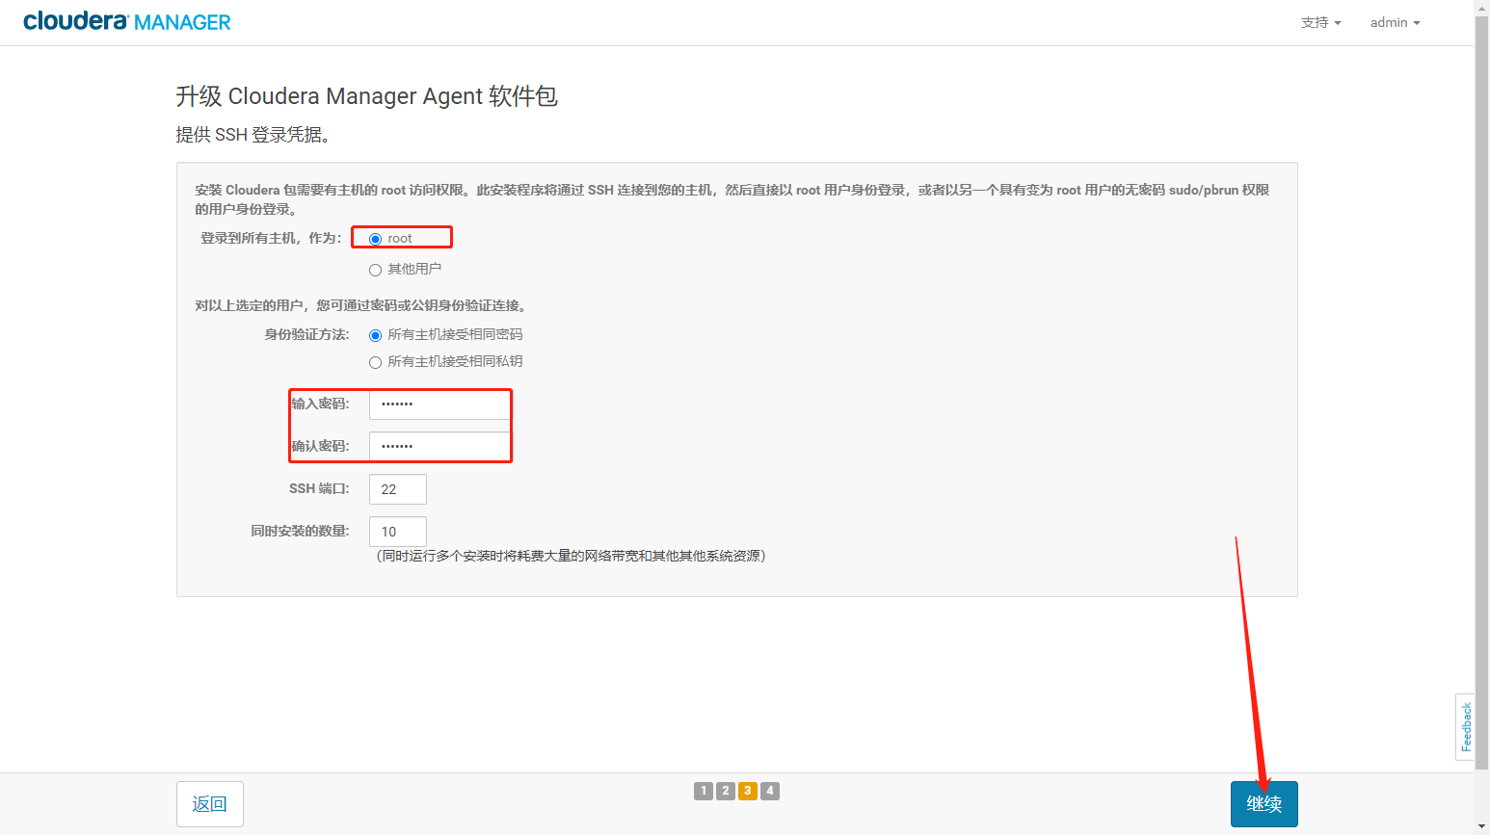Open the admin user dropdown
Viewport: 1490px width, 835px height.
pos(1395,22)
